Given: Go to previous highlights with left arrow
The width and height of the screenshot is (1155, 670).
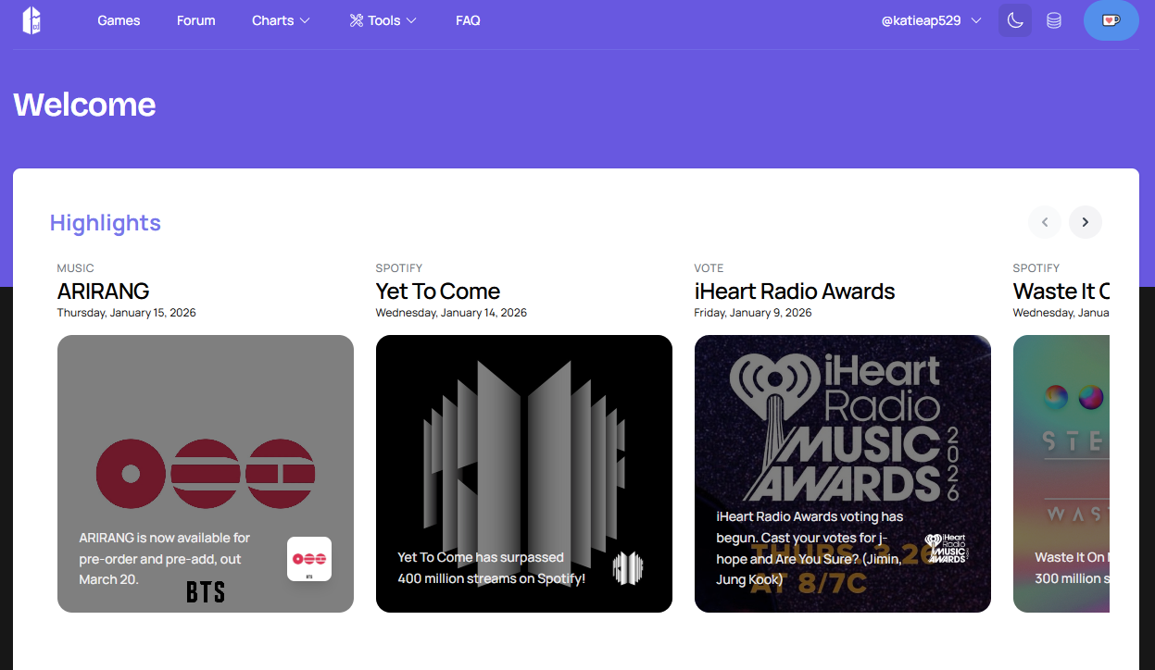Looking at the screenshot, I should 1045,222.
